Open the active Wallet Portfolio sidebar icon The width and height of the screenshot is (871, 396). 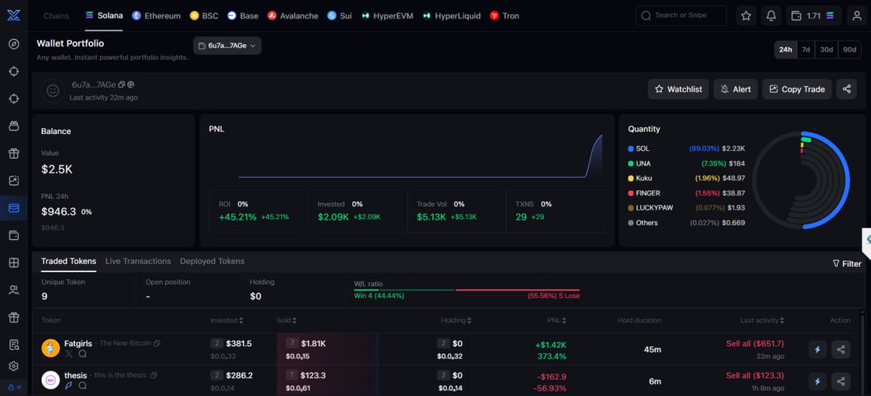(x=14, y=208)
